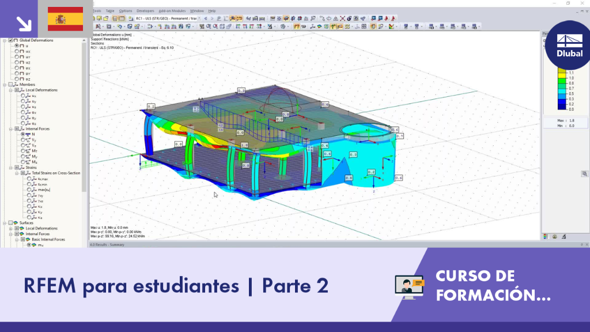Click the yellow color scale swatch
The height and width of the screenshot is (332, 590).
click(562, 76)
